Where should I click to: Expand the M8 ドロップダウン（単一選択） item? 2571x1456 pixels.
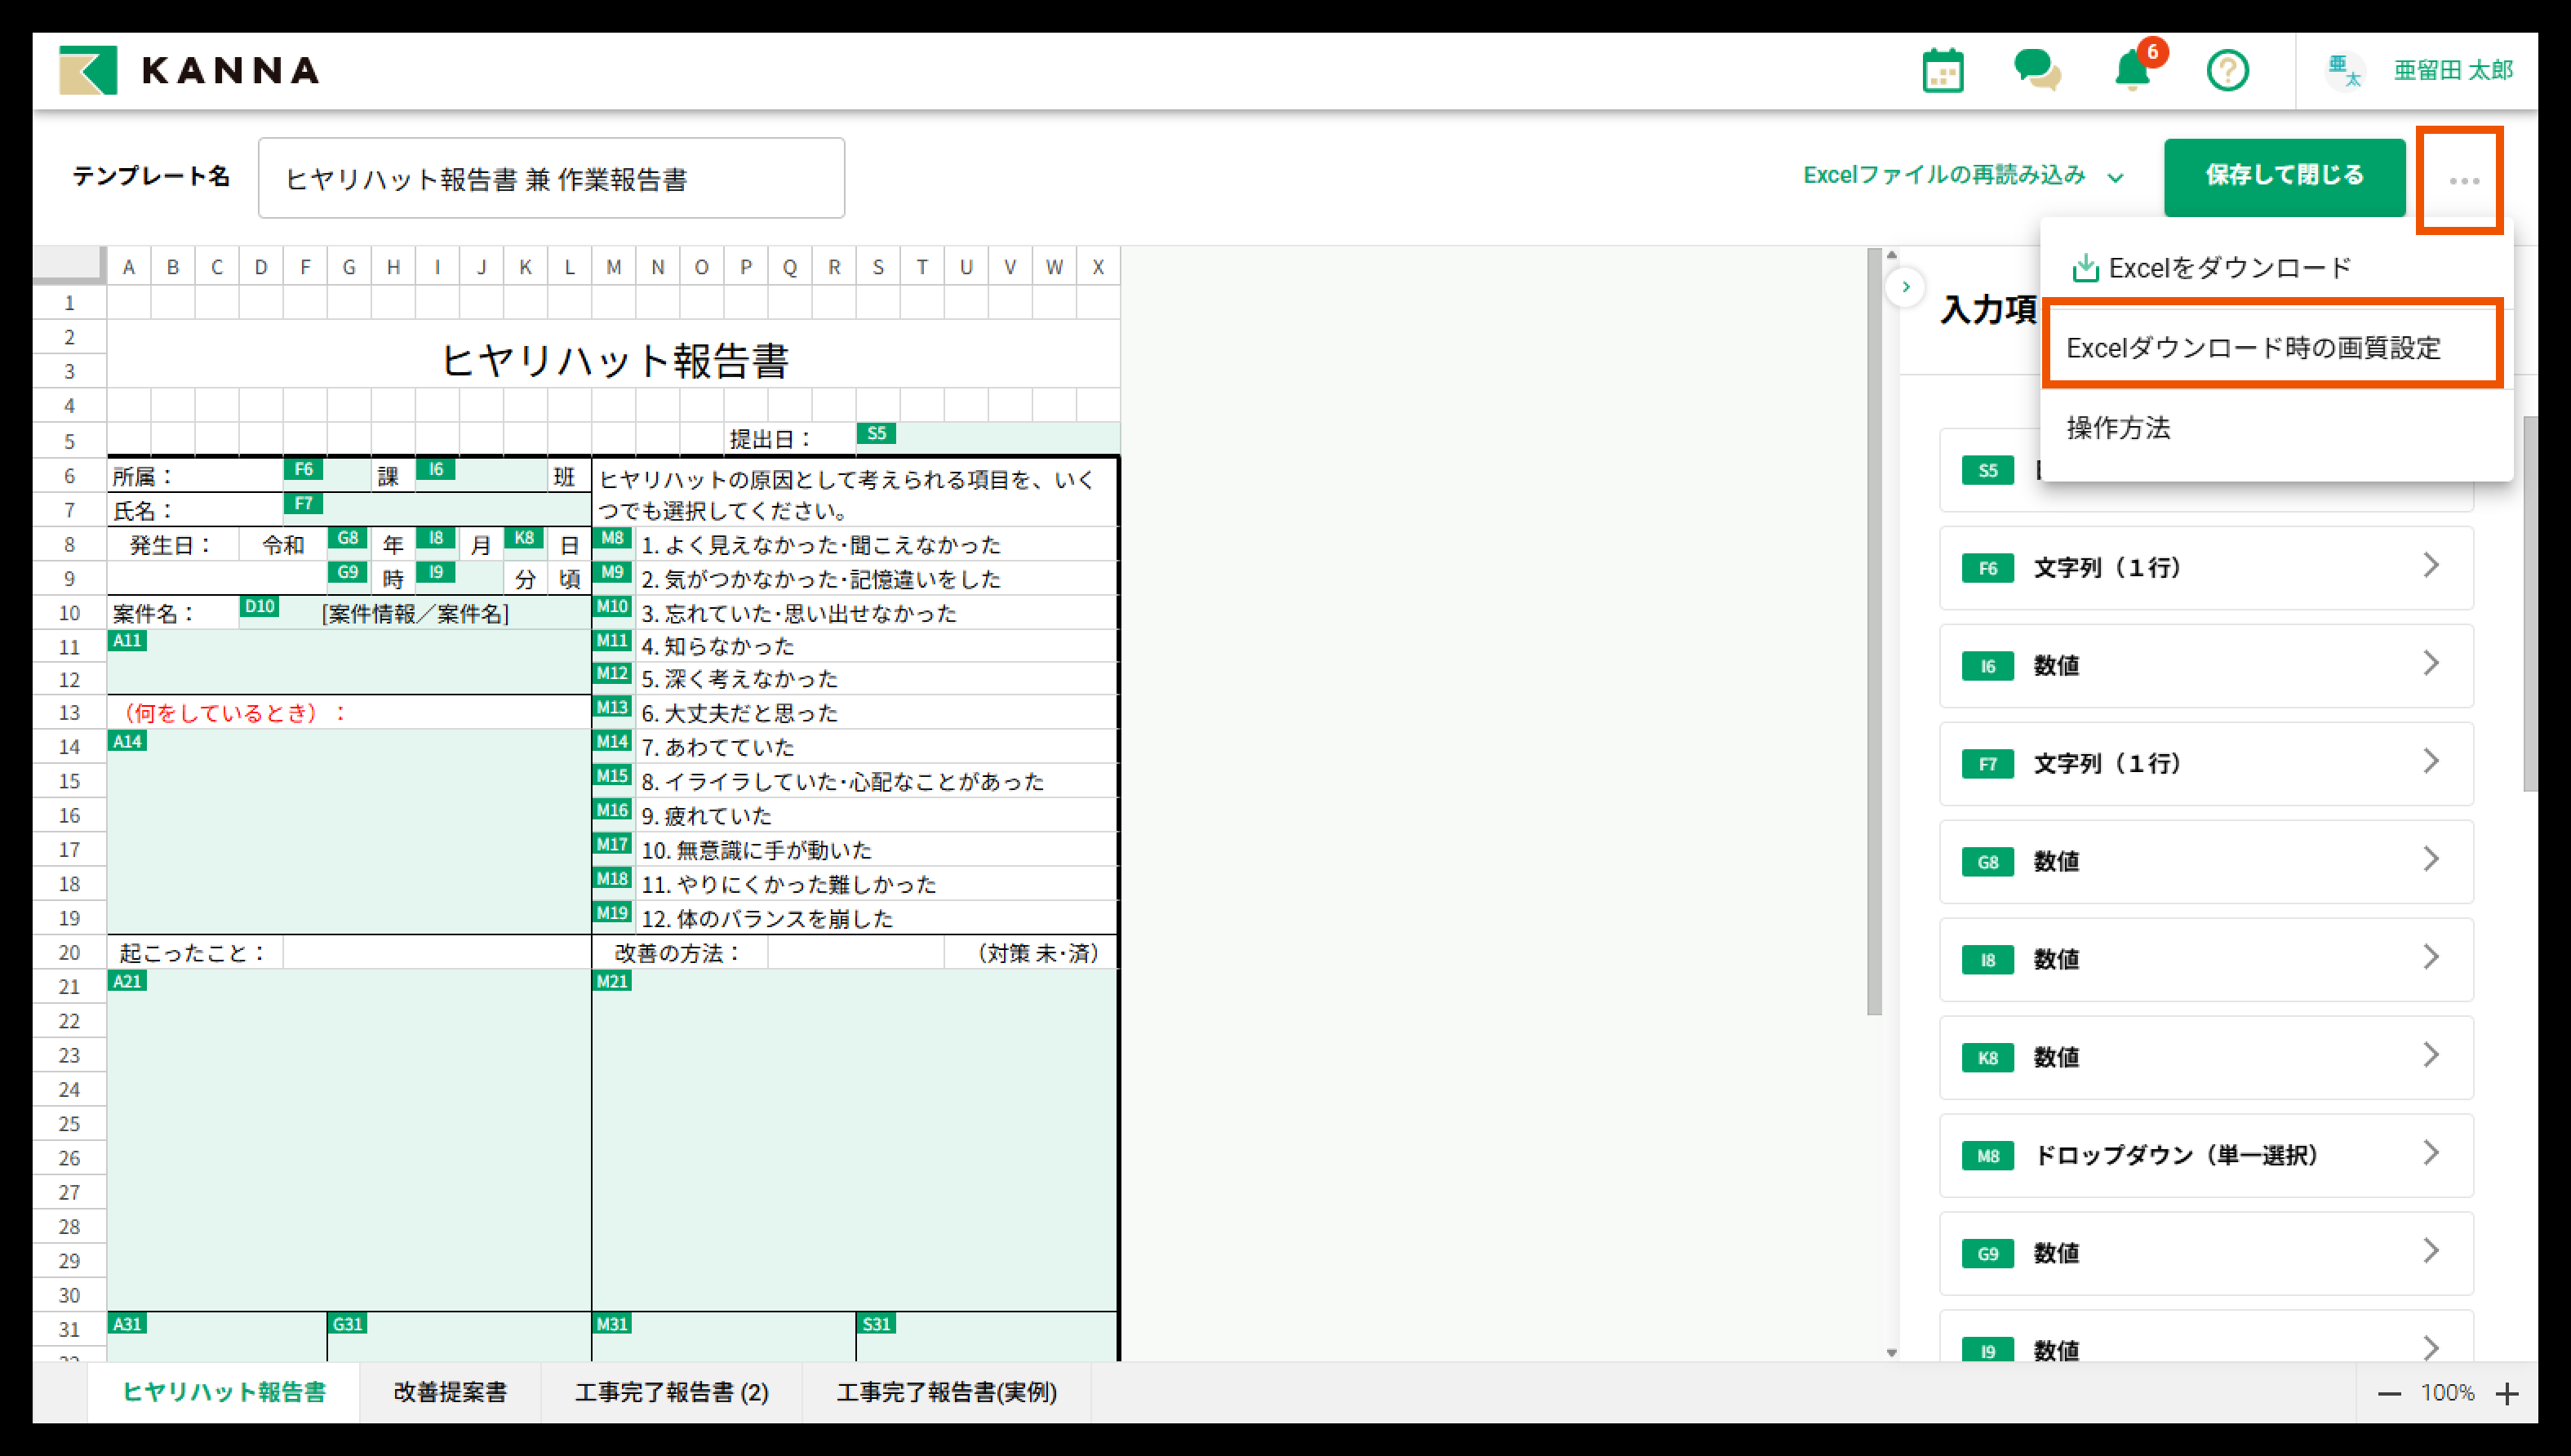coord(2206,1155)
